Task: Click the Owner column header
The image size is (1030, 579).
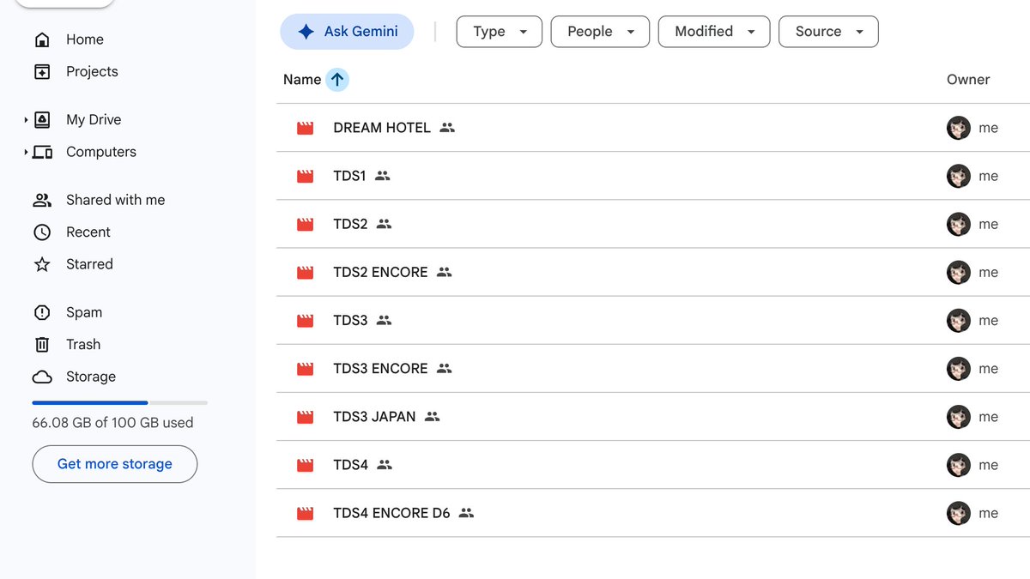Action: coord(968,80)
